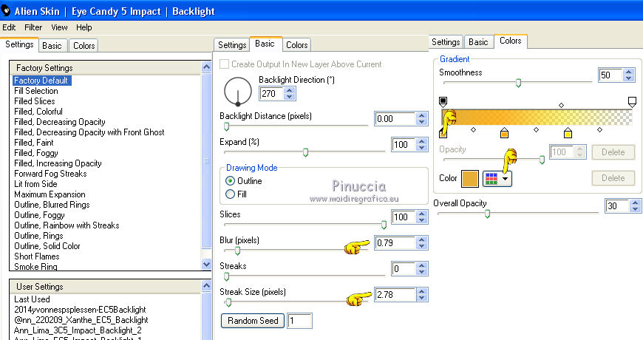Click the Delete button next to Color

[613, 178]
